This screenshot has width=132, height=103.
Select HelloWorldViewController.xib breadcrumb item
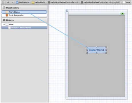click(63, 2)
